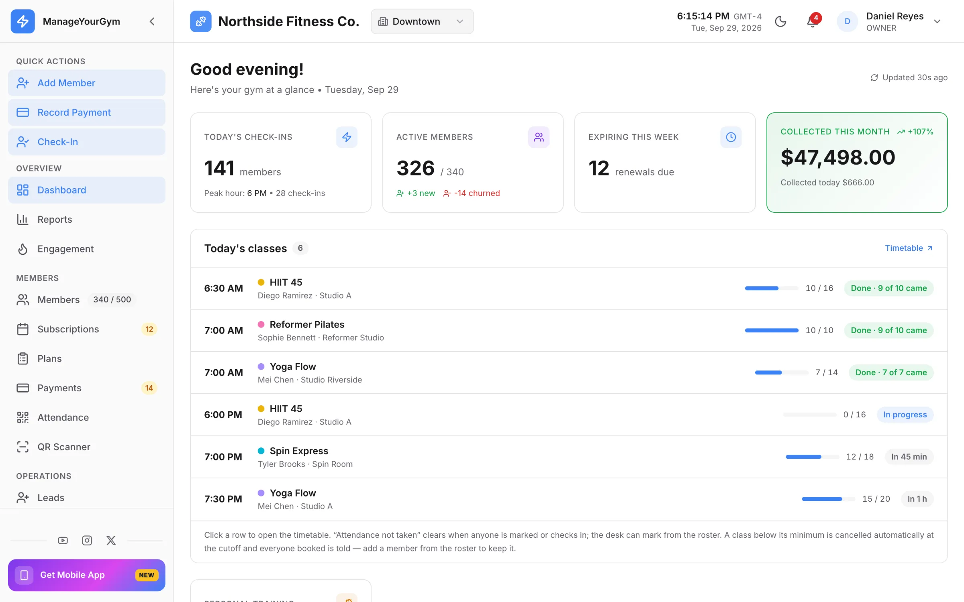
Task: Collapse the sidebar with the chevron
Action: (152, 21)
